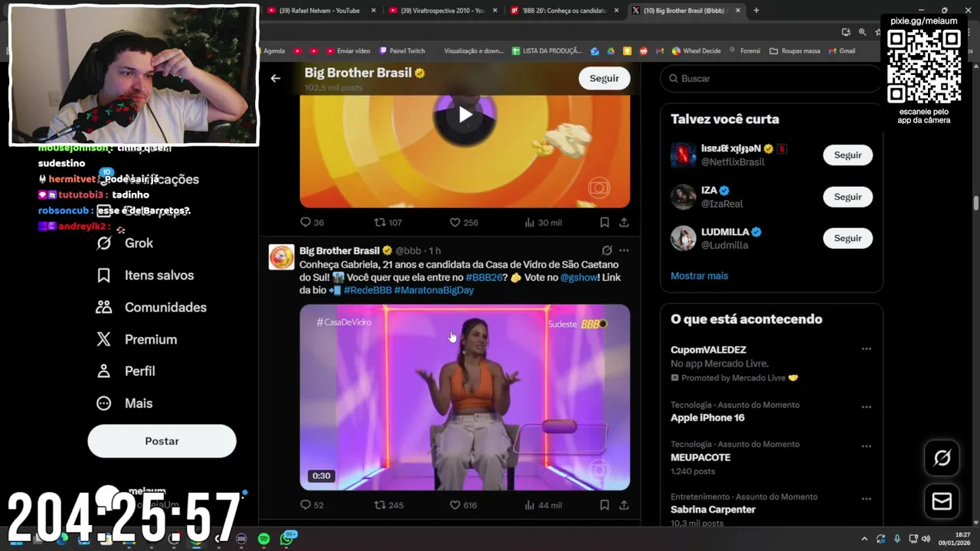
Task: Open Spotify from the taskbar
Action: [x=263, y=539]
